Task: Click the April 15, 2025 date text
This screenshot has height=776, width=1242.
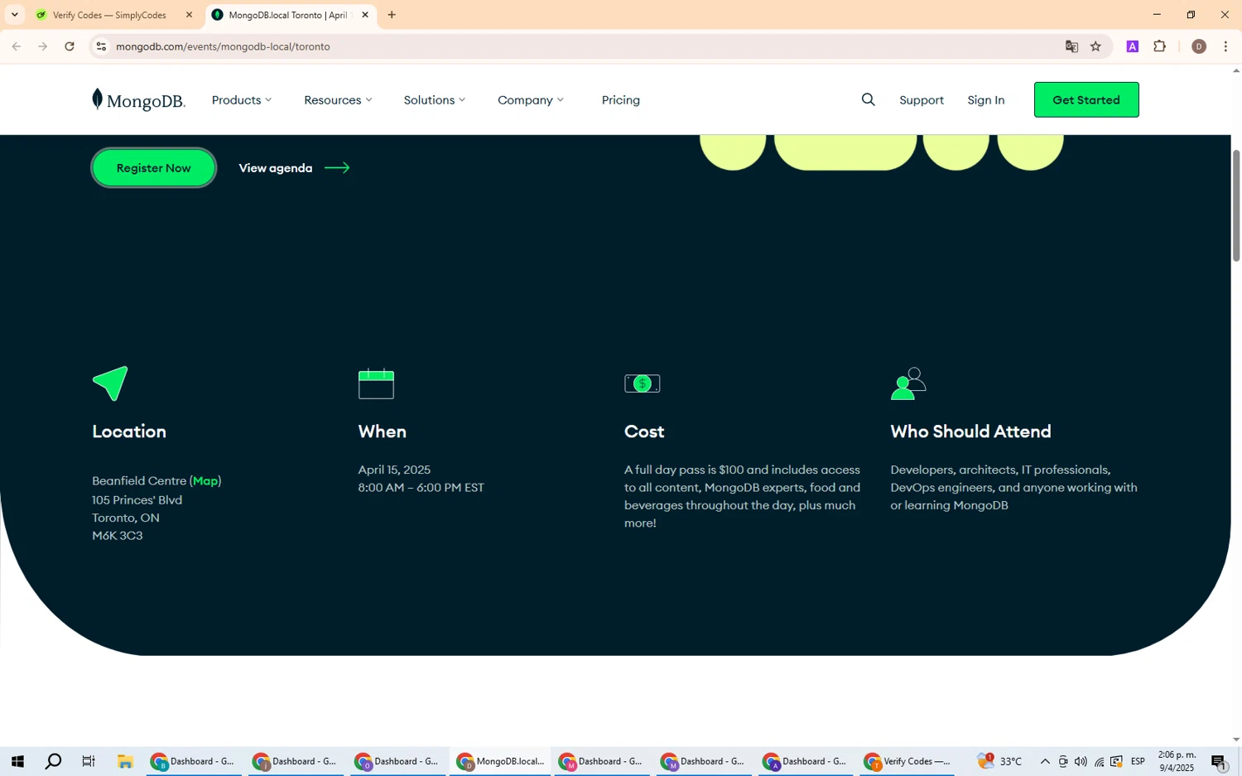Action: click(x=394, y=470)
